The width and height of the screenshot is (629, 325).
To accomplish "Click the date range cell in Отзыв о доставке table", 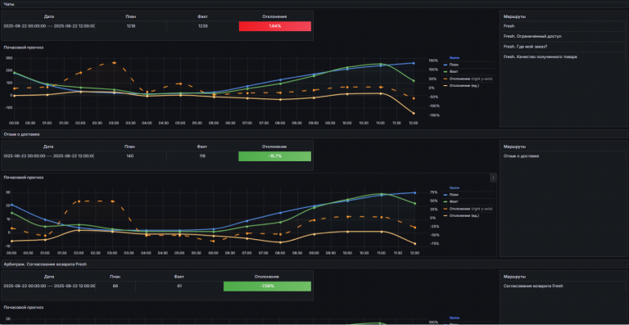I will [48, 156].
